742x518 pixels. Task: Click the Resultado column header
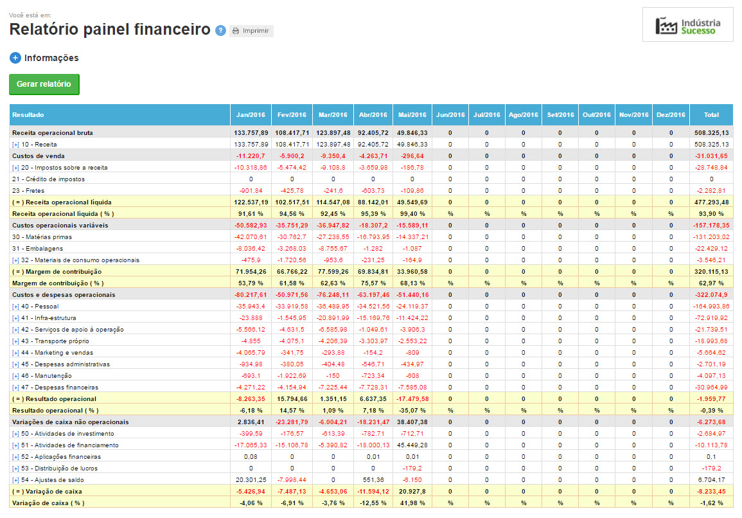click(x=119, y=115)
